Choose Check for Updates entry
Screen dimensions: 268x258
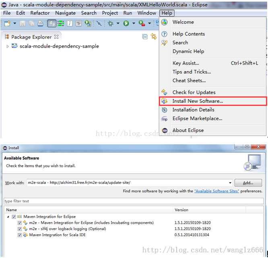coord(213,92)
